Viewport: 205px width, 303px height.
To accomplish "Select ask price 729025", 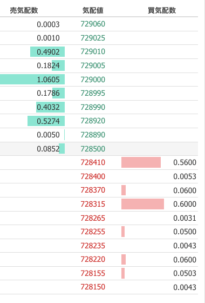I will tap(93, 38).
